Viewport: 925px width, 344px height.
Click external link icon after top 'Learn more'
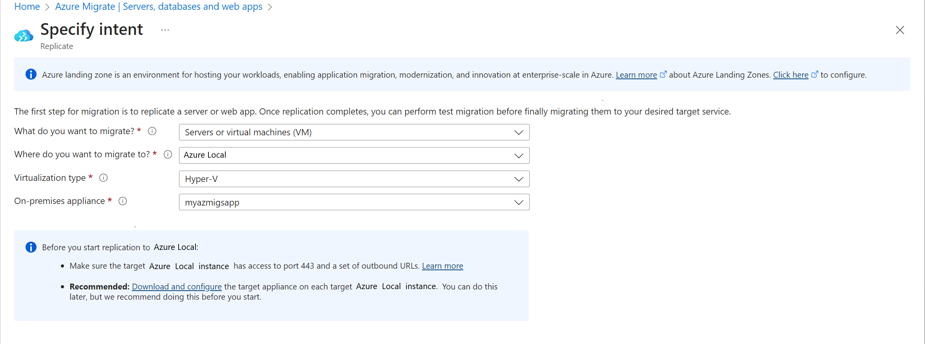click(663, 74)
